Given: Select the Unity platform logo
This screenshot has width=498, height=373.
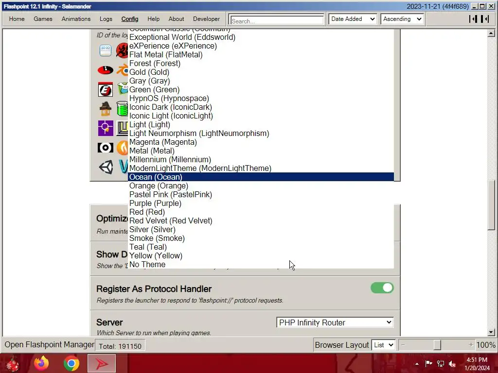Looking at the screenshot, I should (106, 167).
